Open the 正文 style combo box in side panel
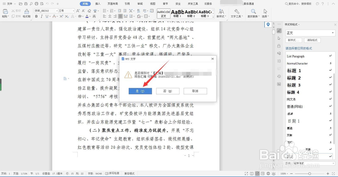This screenshot has width=338, height=177. click(x=310, y=33)
